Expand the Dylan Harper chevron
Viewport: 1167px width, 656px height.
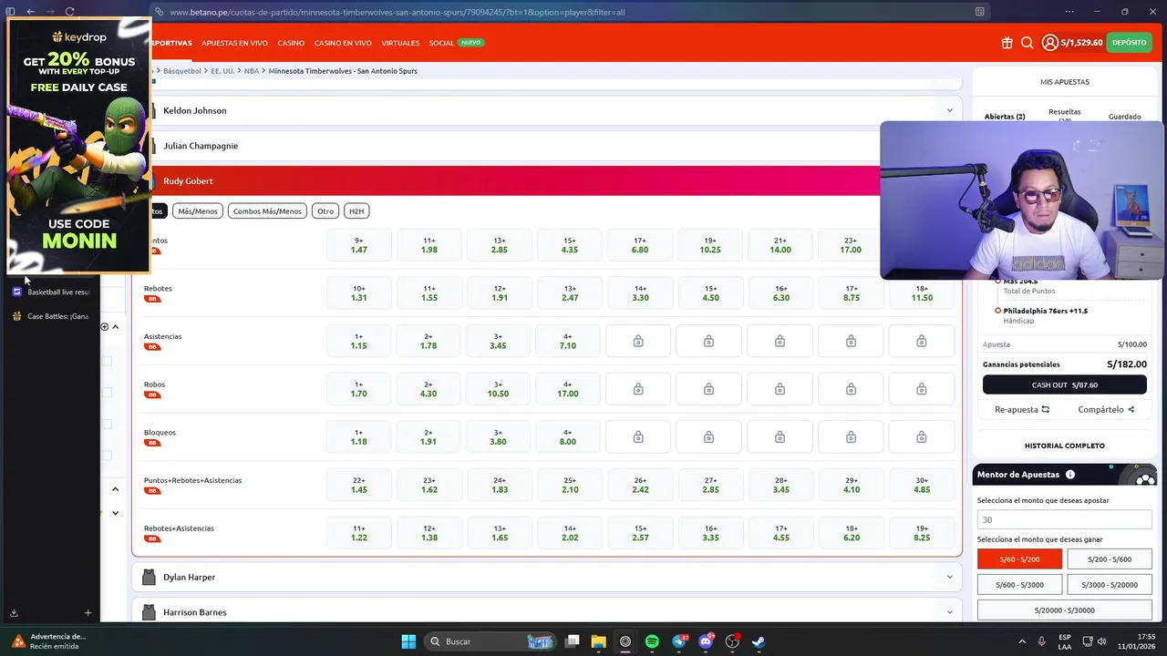[x=949, y=577]
